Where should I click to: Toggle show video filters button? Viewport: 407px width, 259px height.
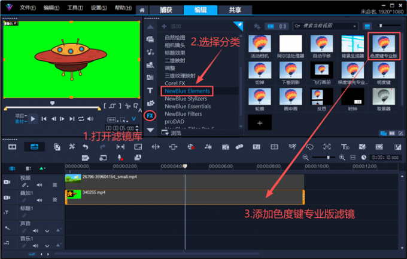pyautogui.click(x=271, y=26)
